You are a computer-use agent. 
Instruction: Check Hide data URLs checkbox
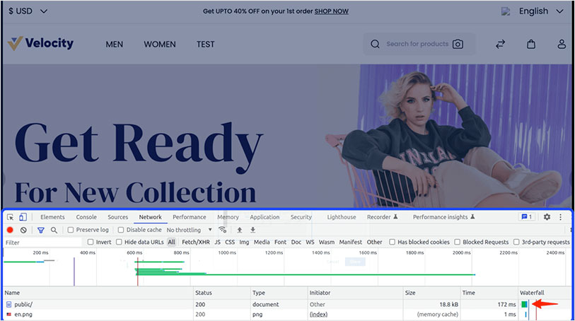119,242
